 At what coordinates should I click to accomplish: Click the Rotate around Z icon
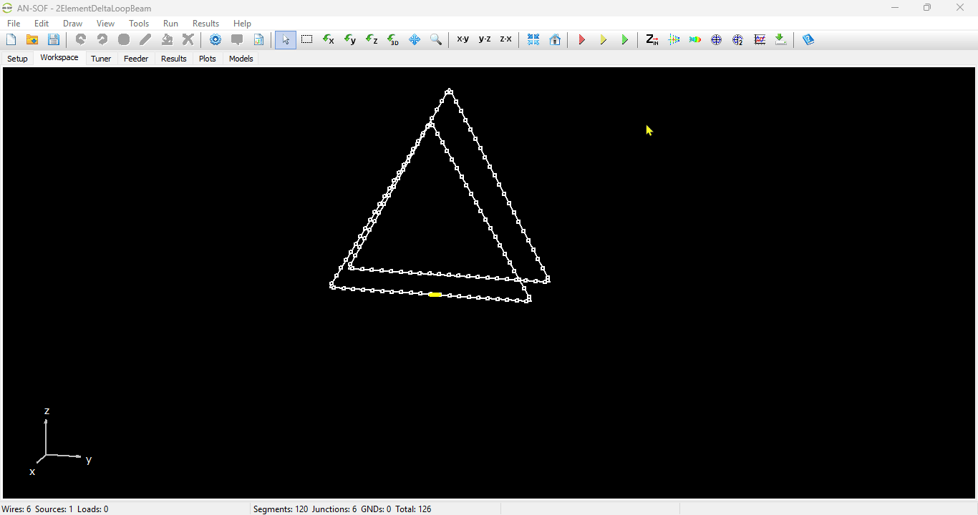tap(372, 40)
